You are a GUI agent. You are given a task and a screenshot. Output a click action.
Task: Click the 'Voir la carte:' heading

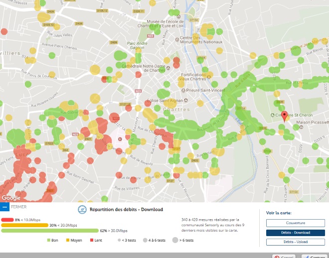pos(279,213)
